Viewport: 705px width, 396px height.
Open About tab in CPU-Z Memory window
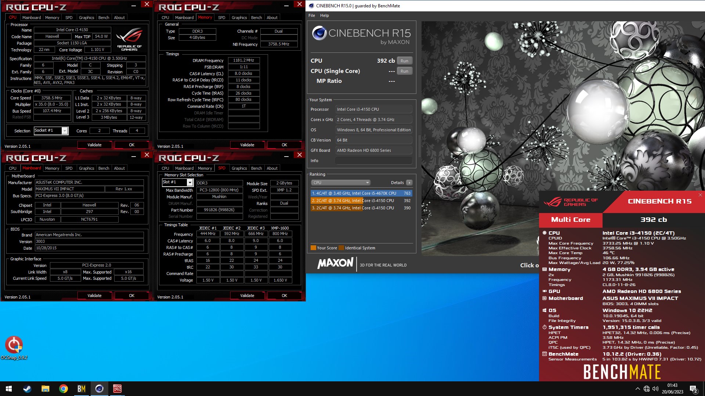coord(272,18)
